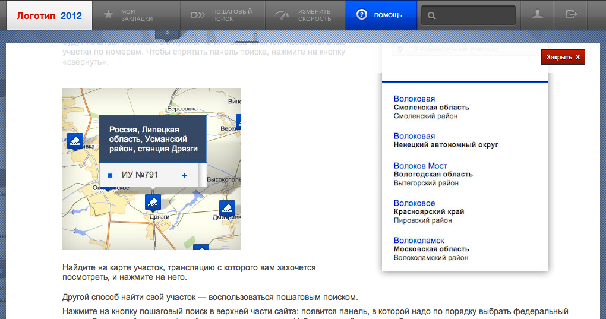Viewport: 606px width, 319px height.
Task: Click the magnifier icon in search box
Action: tap(433, 15)
